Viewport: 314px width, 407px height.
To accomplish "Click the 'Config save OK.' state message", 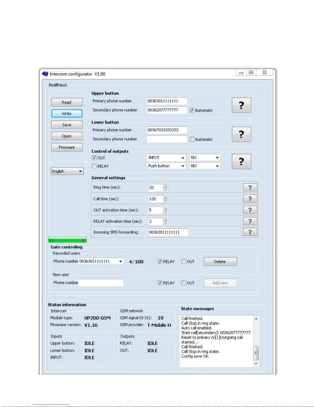I will click(195, 356).
